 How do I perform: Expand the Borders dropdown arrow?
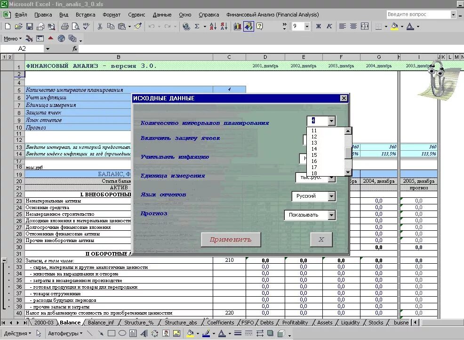click(x=386, y=26)
